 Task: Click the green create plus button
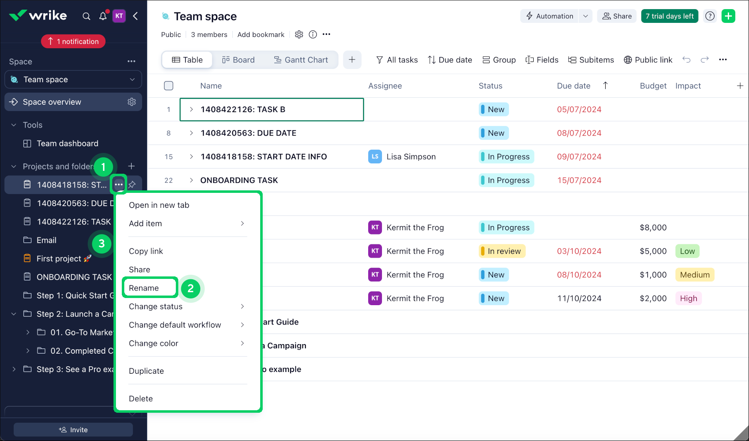728,16
